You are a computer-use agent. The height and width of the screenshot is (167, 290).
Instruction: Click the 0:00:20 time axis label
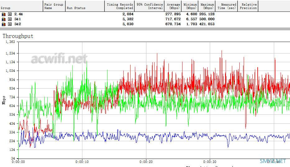coord(146,162)
